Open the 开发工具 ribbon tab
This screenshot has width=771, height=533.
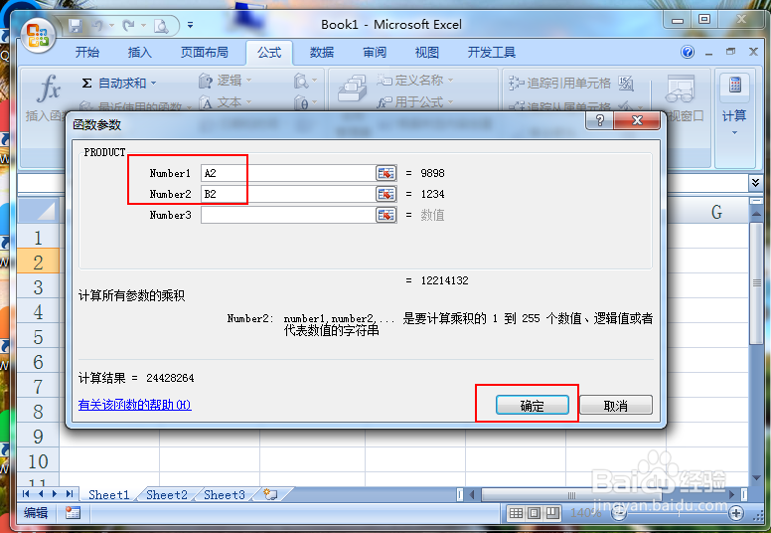click(491, 52)
